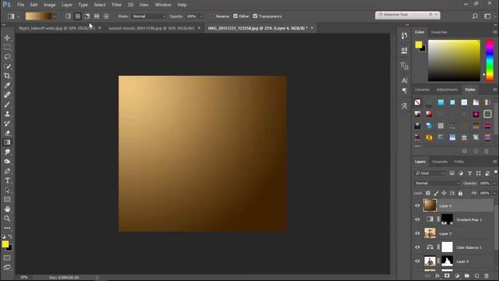Select the Clone Stamp tool
Image resolution: width=499 pixels, height=281 pixels.
click(7, 114)
